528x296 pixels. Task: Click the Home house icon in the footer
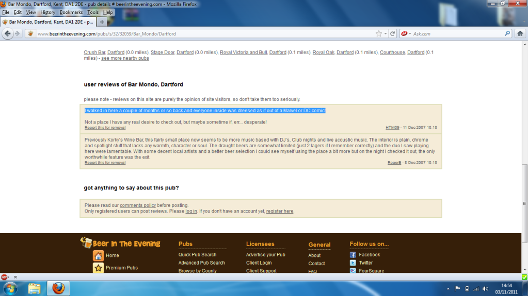pyautogui.click(x=98, y=255)
